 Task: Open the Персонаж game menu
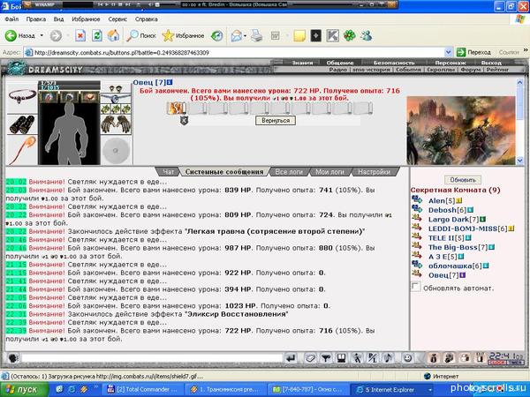pyautogui.click(x=450, y=63)
